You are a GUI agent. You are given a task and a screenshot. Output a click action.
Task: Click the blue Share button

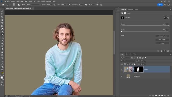point(160,5)
